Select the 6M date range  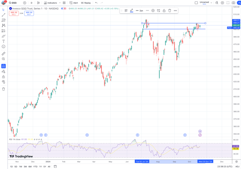pyautogui.click(x=30, y=167)
